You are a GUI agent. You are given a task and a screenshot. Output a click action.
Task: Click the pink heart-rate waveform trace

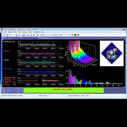coord(50,81)
